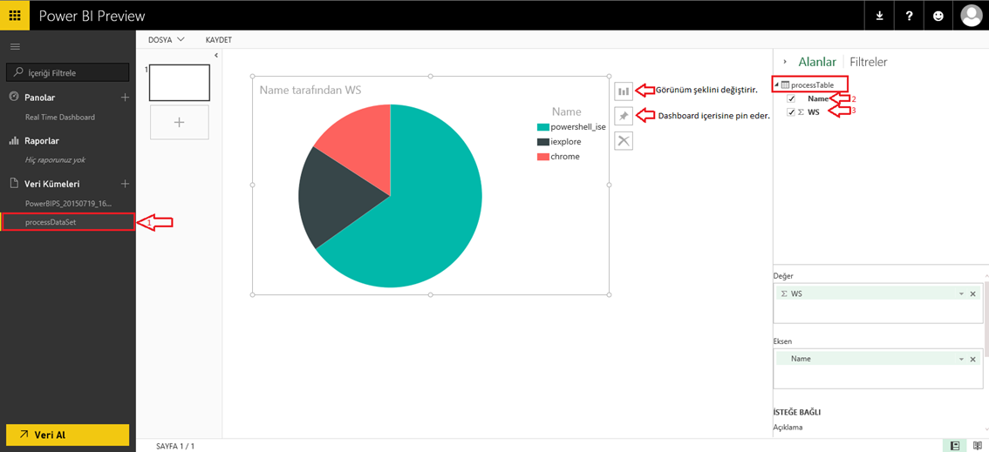Click the teal powershell_ise legend swatch
Image resolution: width=989 pixels, height=452 pixels.
(x=542, y=127)
